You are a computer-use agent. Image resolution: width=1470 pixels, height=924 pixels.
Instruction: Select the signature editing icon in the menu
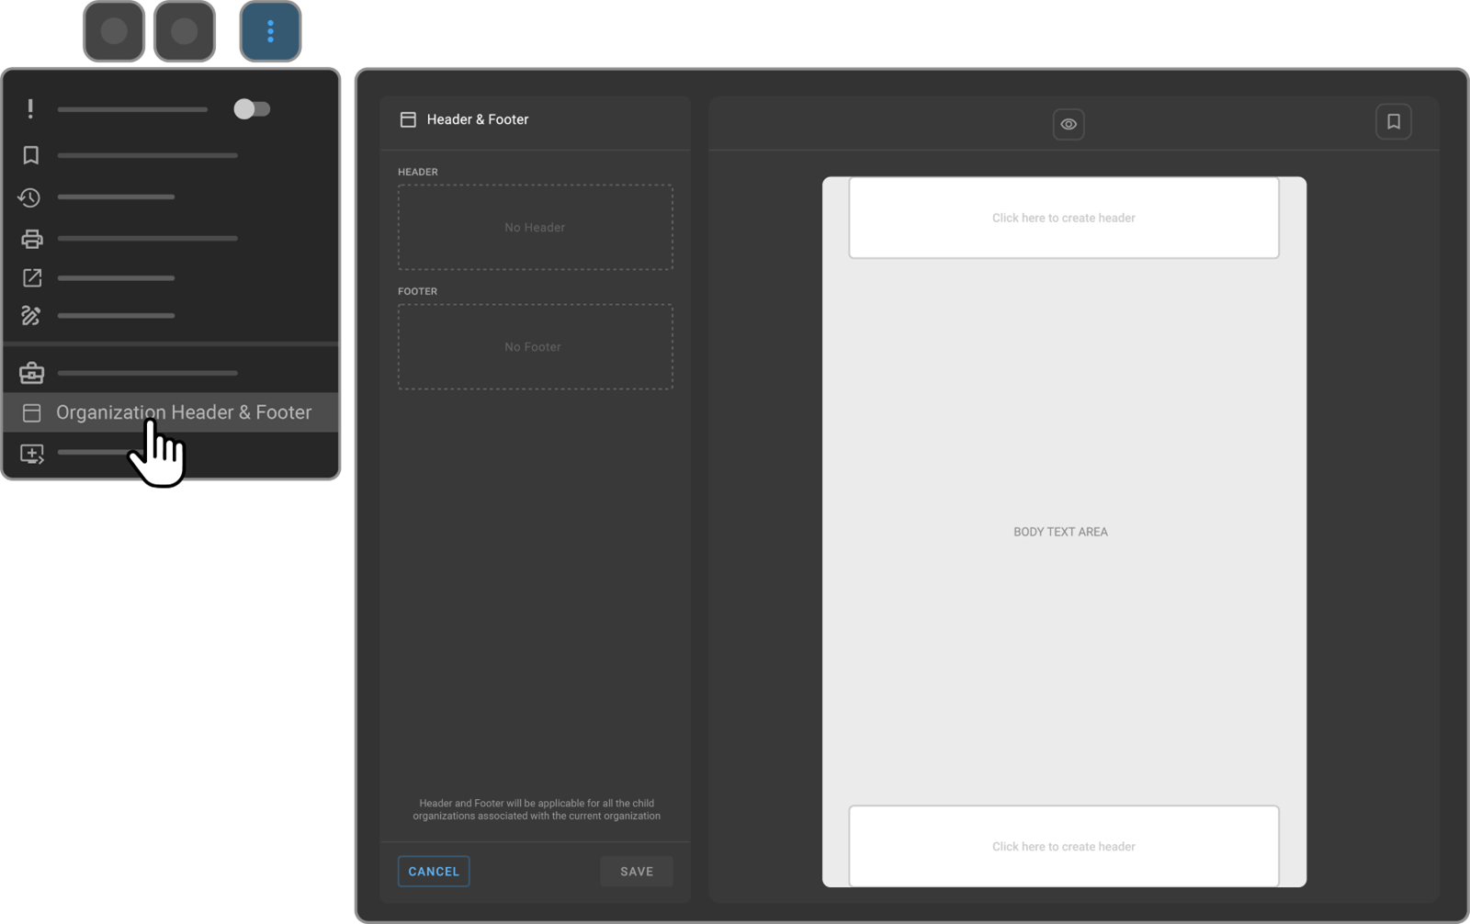[x=30, y=316]
